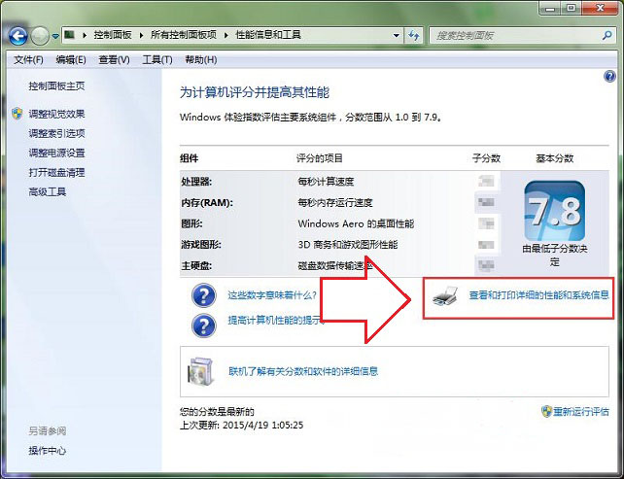624x479 pixels.
Task: Click the 子分数 column header
Action: click(486, 158)
